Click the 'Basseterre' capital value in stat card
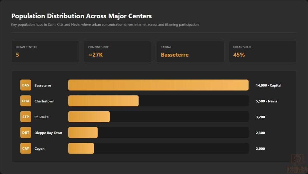 click(175, 55)
